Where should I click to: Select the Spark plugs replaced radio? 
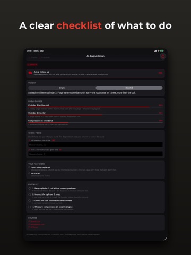click(29, 167)
